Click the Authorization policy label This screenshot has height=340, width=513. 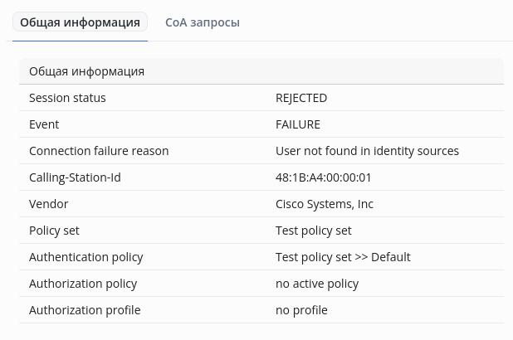[x=83, y=284]
